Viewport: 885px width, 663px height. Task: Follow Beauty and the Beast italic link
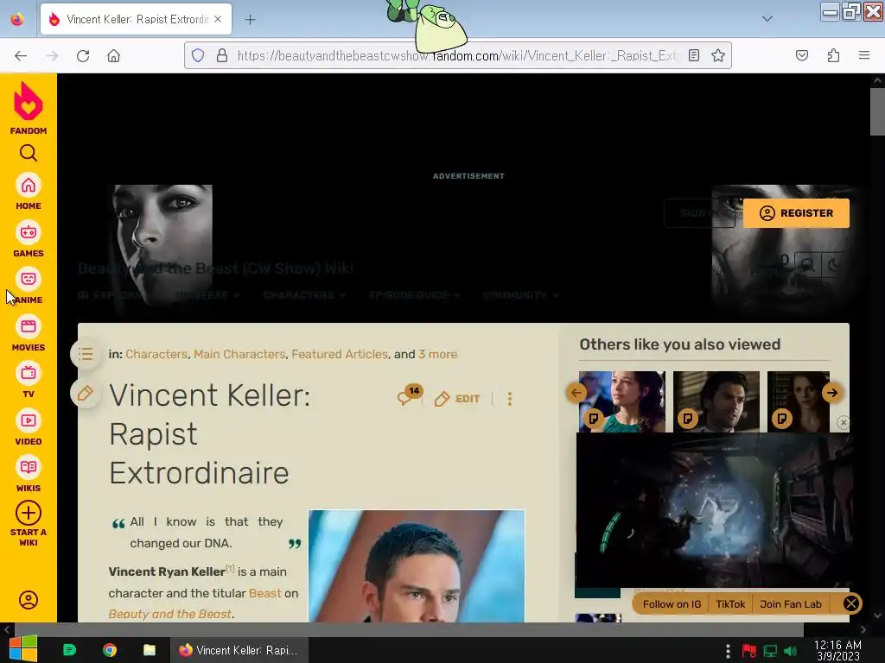(x=170, y=614)
